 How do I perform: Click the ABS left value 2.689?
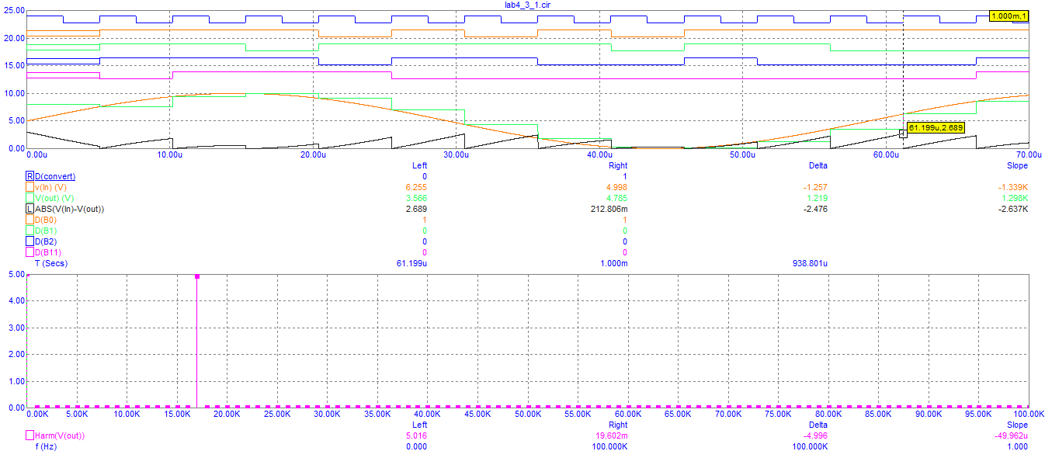click(417, 209)
